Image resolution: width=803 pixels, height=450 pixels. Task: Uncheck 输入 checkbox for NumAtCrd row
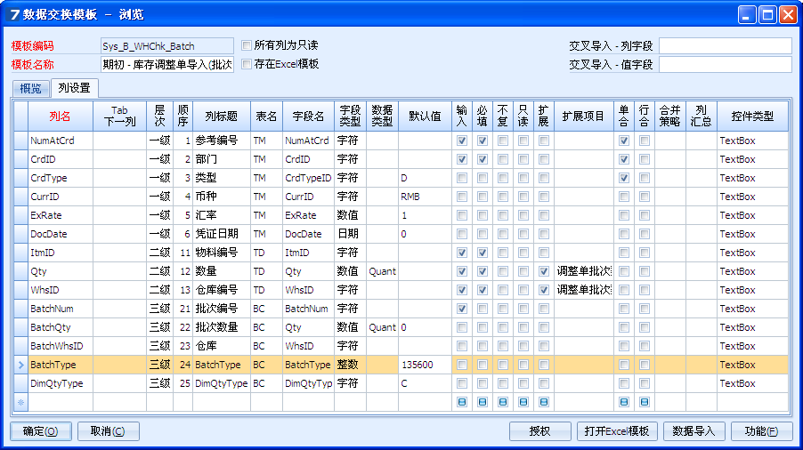point(461,141)
